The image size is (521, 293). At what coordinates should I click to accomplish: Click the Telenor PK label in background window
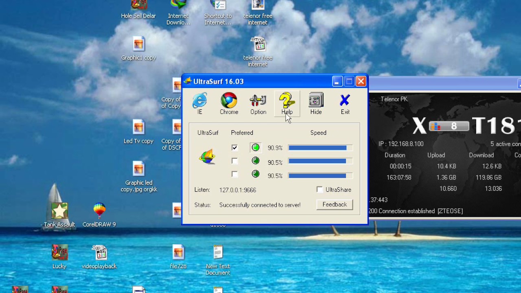pyautogui.click(x=394, y=99)
